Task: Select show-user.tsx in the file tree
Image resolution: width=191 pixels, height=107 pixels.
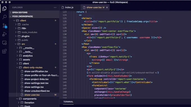Action: [x=34, y=95]
